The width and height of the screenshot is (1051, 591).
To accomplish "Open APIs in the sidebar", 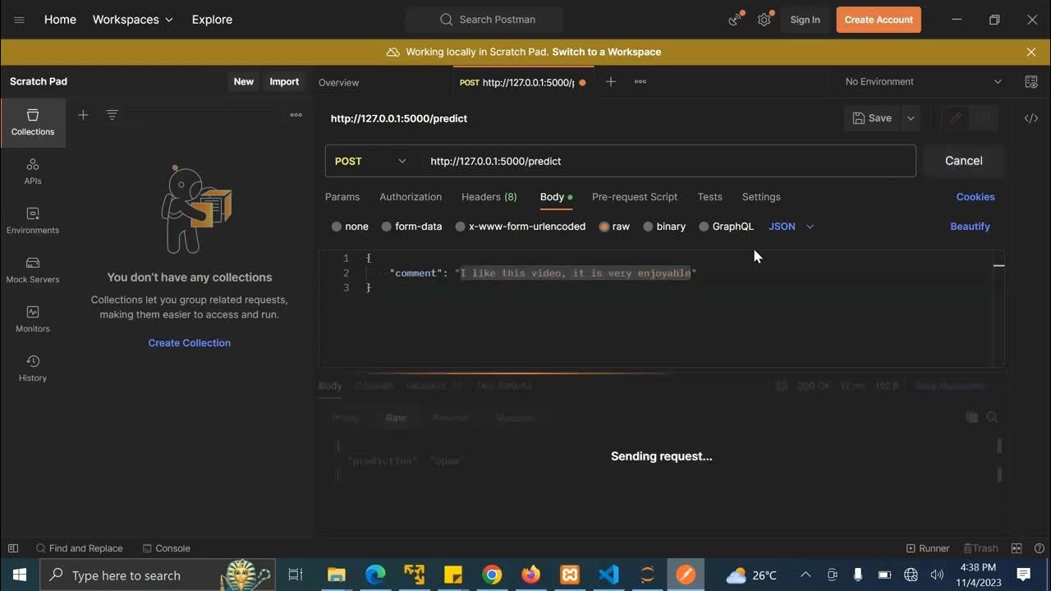I will pyautogui.click(x=33, y=172).
